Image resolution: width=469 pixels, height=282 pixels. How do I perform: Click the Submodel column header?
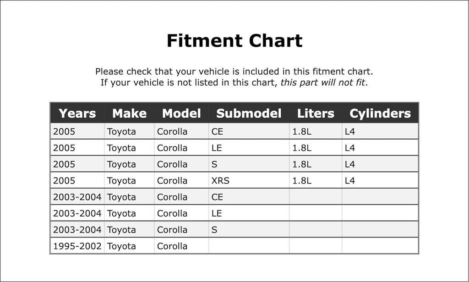click(x=249, y=114)
